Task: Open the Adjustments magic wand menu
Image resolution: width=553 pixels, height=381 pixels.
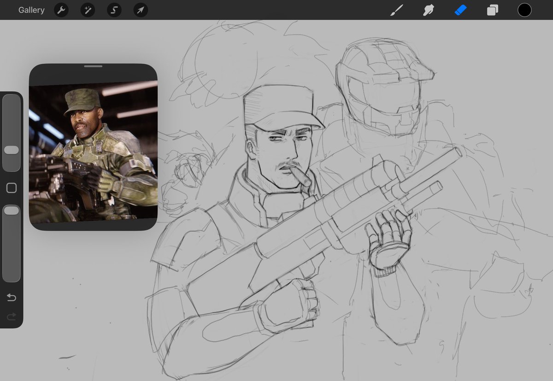Action: click(x=88, y=10)
